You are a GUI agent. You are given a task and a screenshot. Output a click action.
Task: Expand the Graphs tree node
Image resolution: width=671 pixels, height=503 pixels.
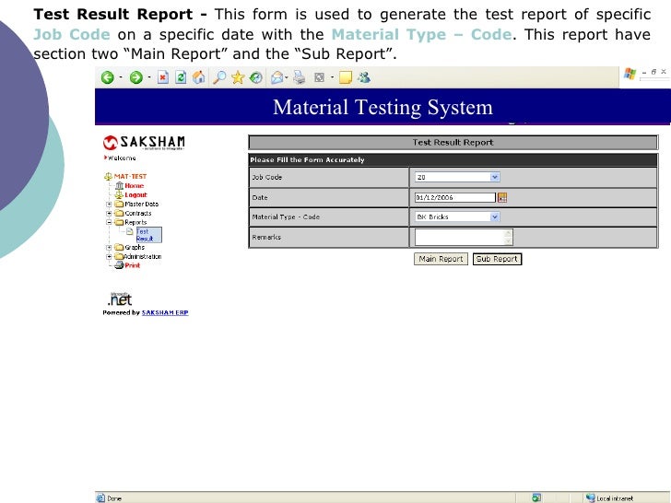(109, 247)
